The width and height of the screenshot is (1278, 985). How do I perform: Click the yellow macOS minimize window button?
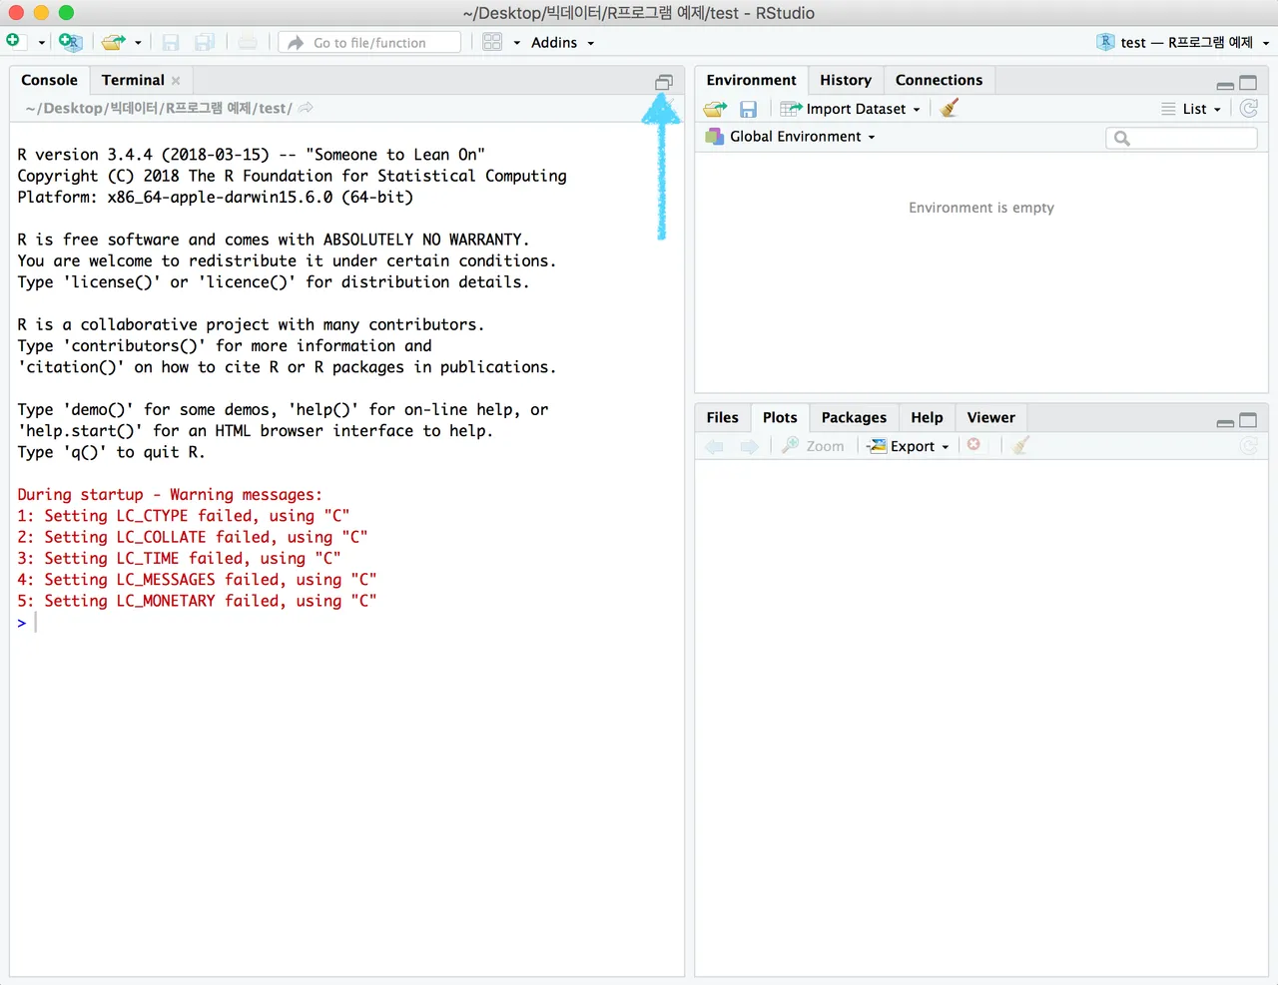(41, 13)
